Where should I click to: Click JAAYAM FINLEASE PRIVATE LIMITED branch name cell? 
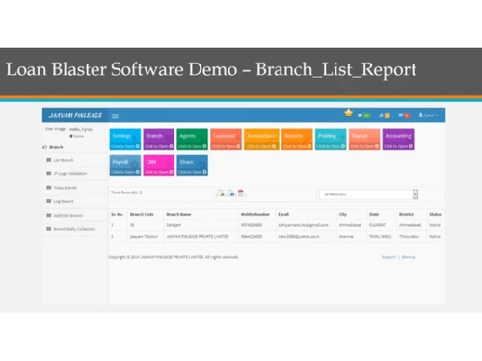198,237
